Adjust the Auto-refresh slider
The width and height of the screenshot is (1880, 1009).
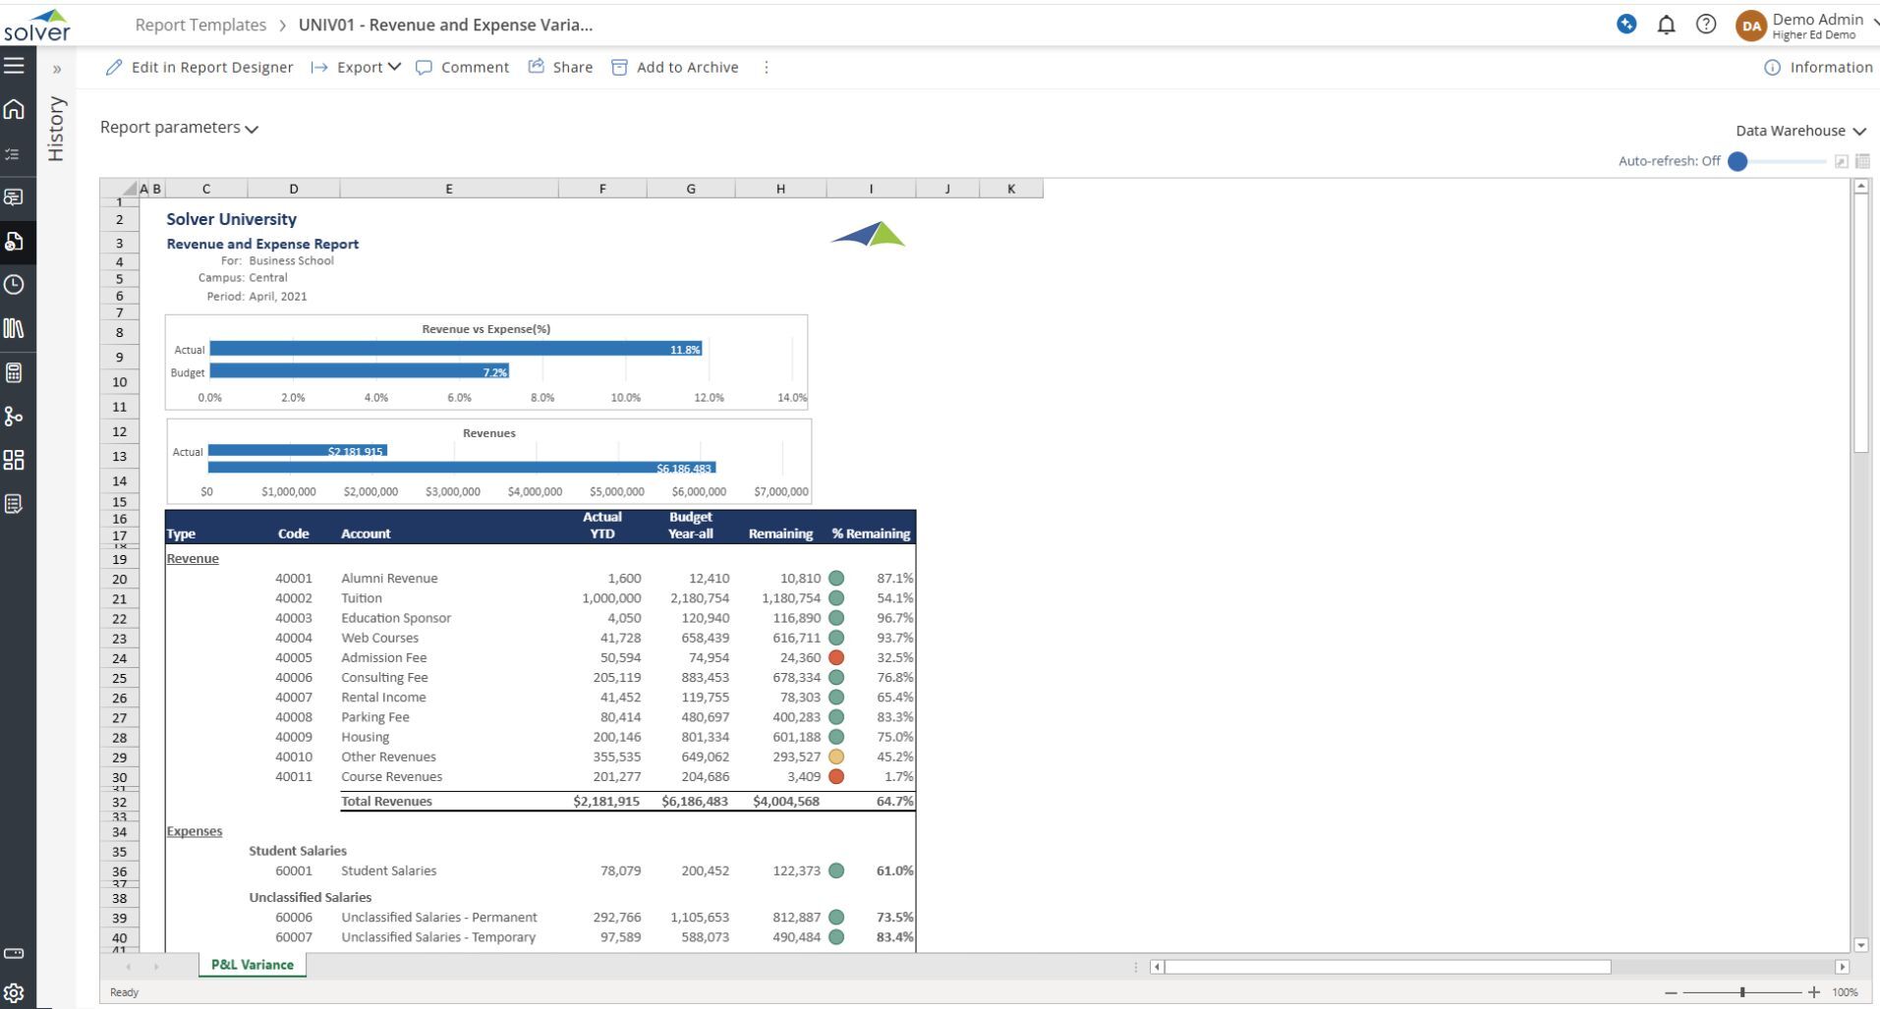tap(1738, 161)
